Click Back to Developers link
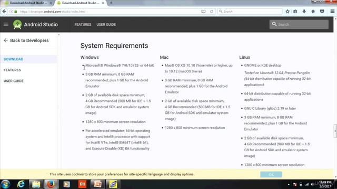Screen dimensions: 337x189 tap(26, 40)
